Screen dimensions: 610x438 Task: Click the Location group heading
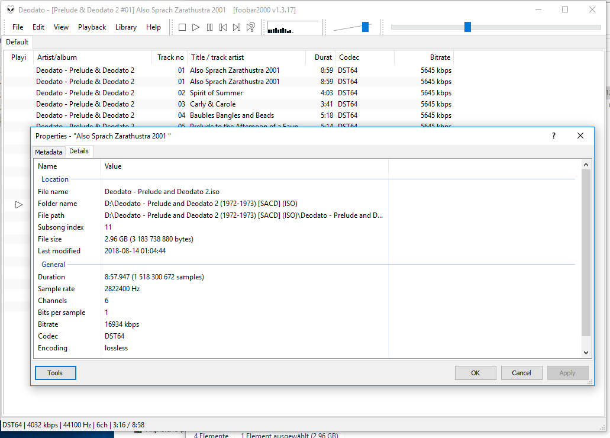click(x=55, y=179)
